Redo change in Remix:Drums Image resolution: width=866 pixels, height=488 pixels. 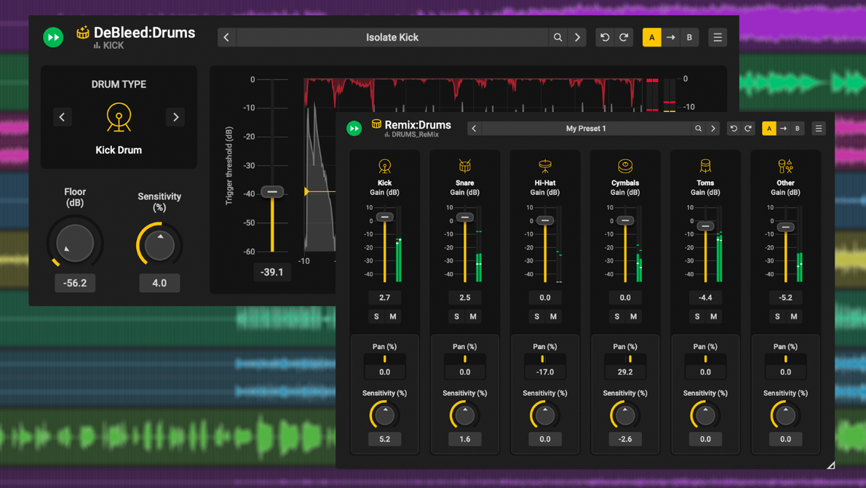click(748, 129)
